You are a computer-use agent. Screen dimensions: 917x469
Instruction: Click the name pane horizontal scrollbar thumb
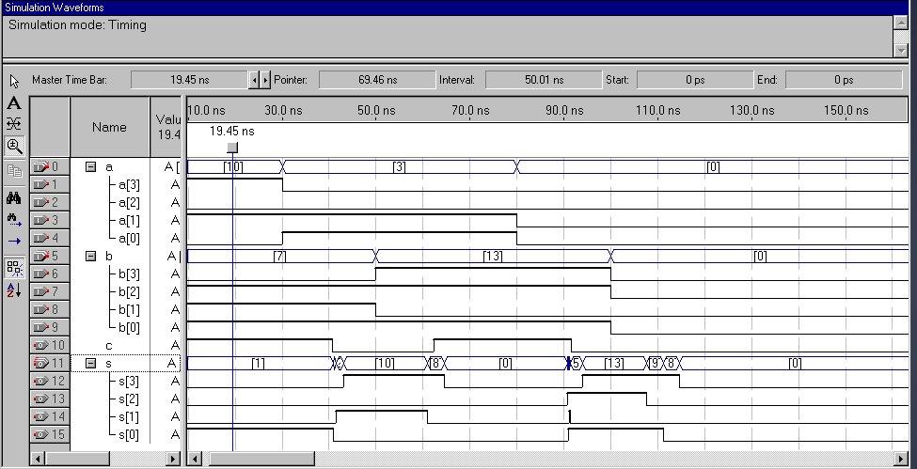[x=77, y=459]
